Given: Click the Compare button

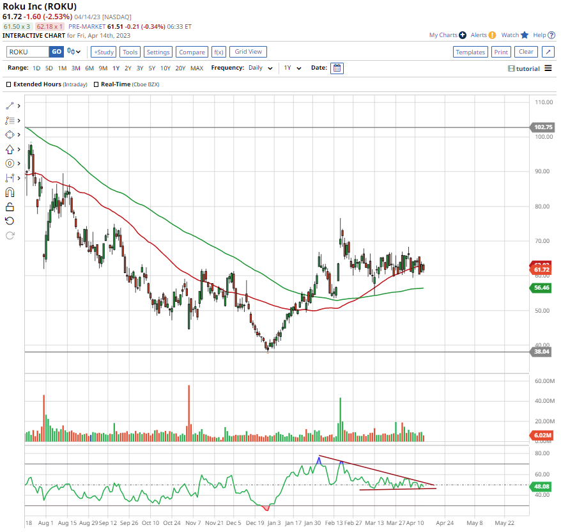Looking at the screenshot, I should click(x=192, y=52).
